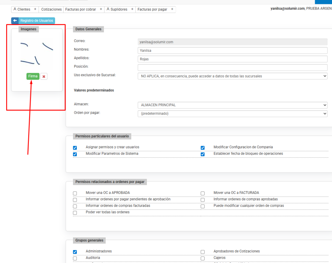Click the plus icon after Facturas por pagar
This screenshot has height=263, width=332.
(x=172, y=9)
